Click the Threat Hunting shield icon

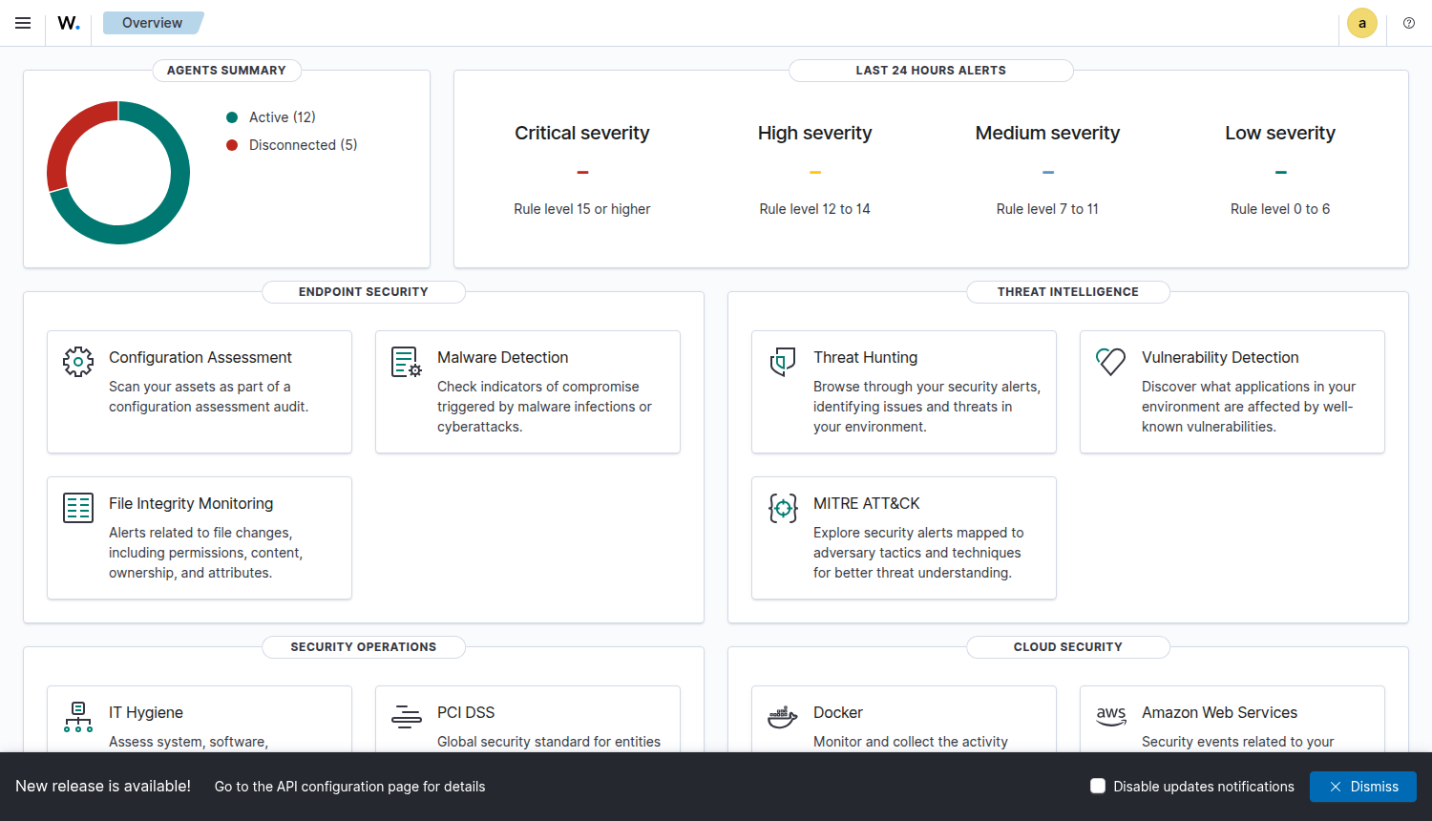[x=783, y=362]
